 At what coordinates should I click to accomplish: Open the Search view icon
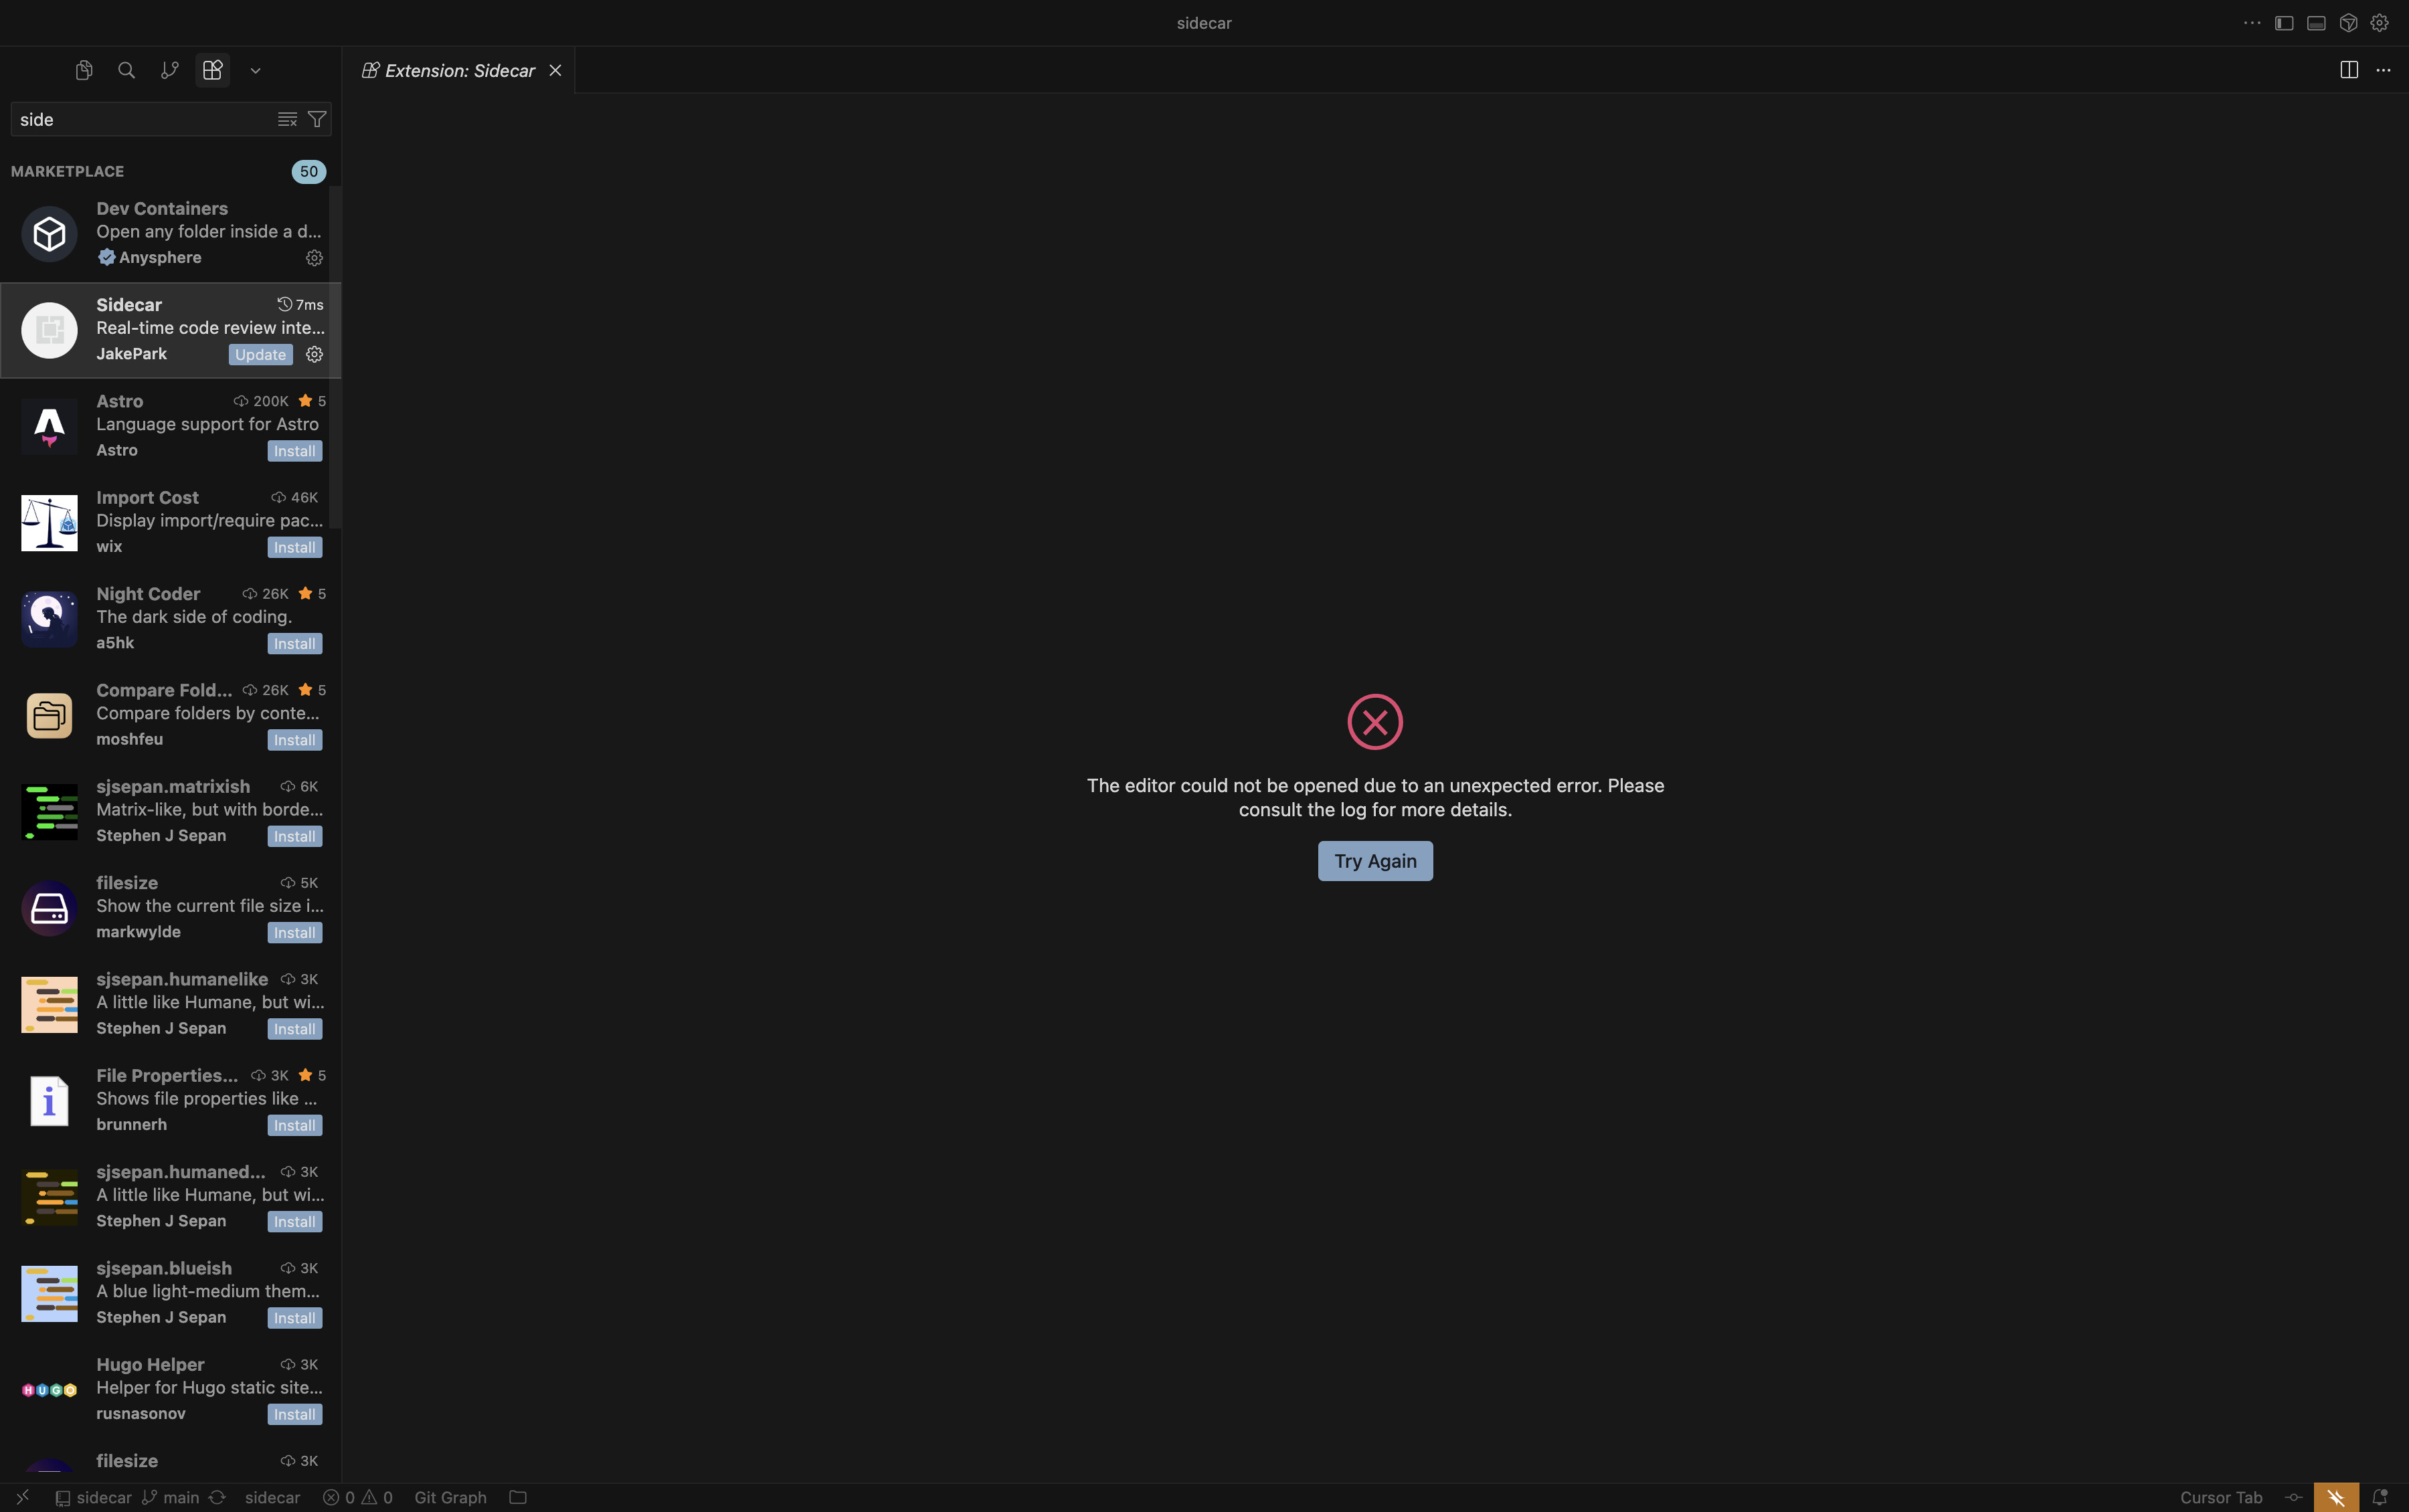click(x=127, y=70)
